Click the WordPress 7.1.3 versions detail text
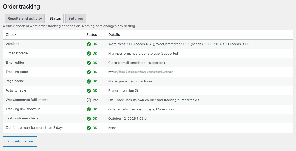Viewport: 296px width, 151px height. point(179,44)
